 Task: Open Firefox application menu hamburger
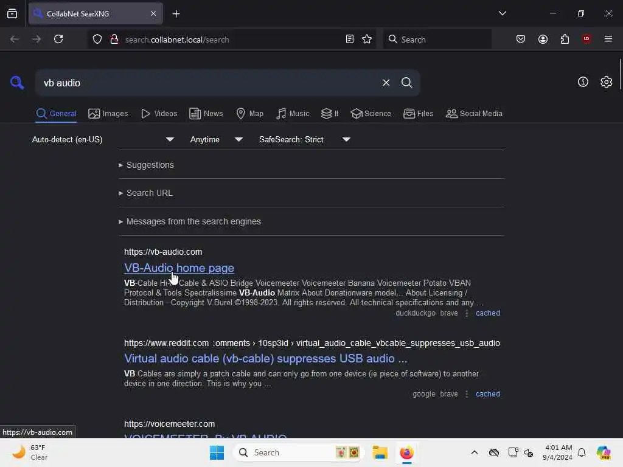(x=608, y=39)
